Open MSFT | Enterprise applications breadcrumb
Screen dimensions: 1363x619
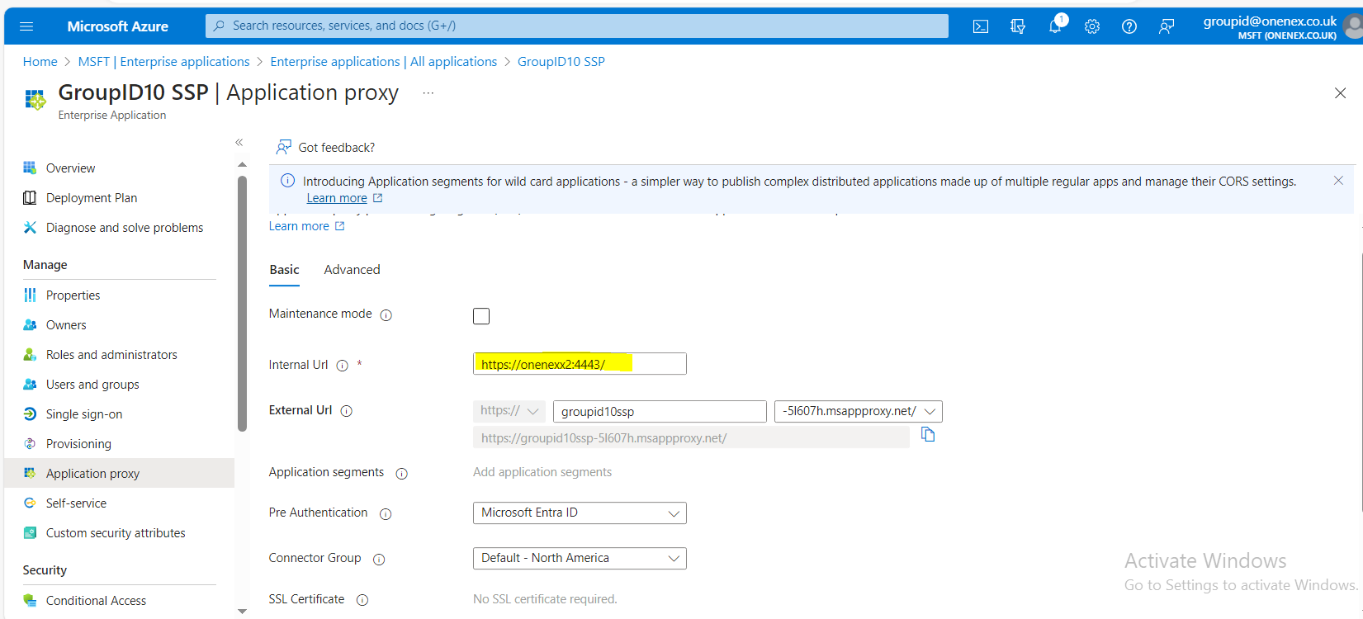coord(163,62)
